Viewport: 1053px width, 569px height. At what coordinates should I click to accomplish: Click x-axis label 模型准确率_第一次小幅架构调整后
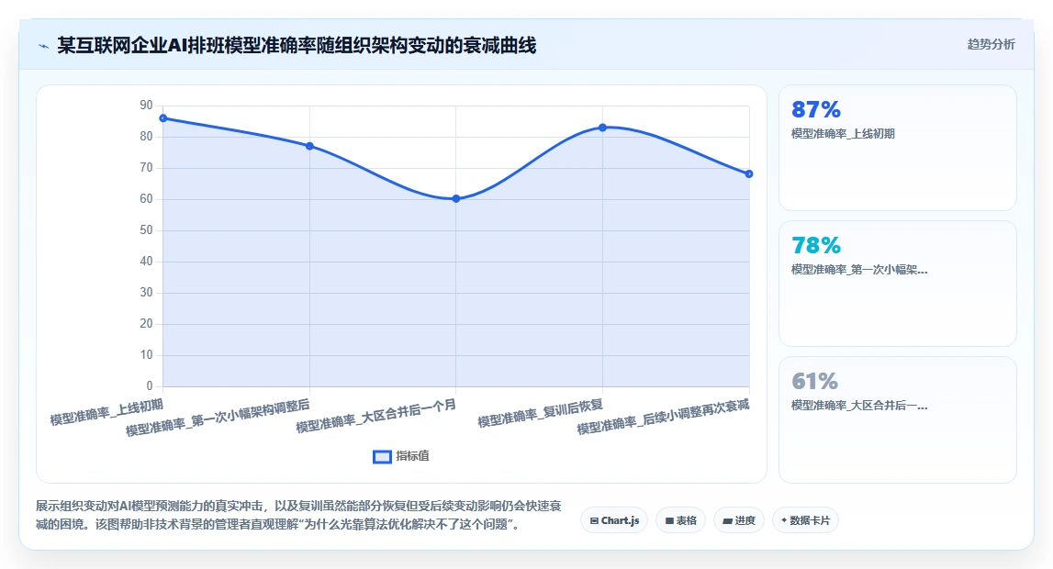tap(218, 418)
